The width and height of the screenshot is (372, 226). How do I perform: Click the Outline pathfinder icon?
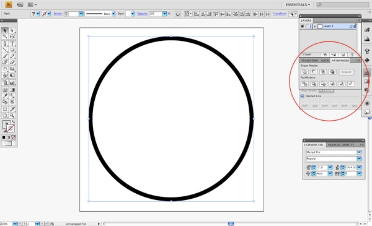pyautogui.click(x=342, y=84)
